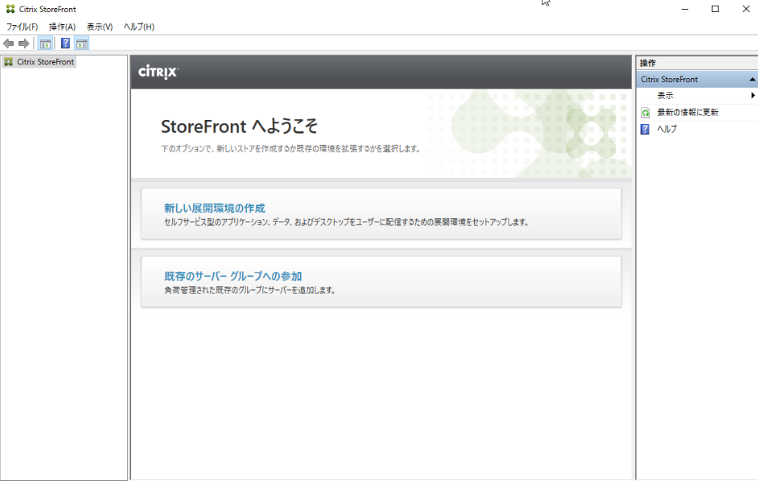Click 最新の情報に更新 action

(x=687, y=112)
